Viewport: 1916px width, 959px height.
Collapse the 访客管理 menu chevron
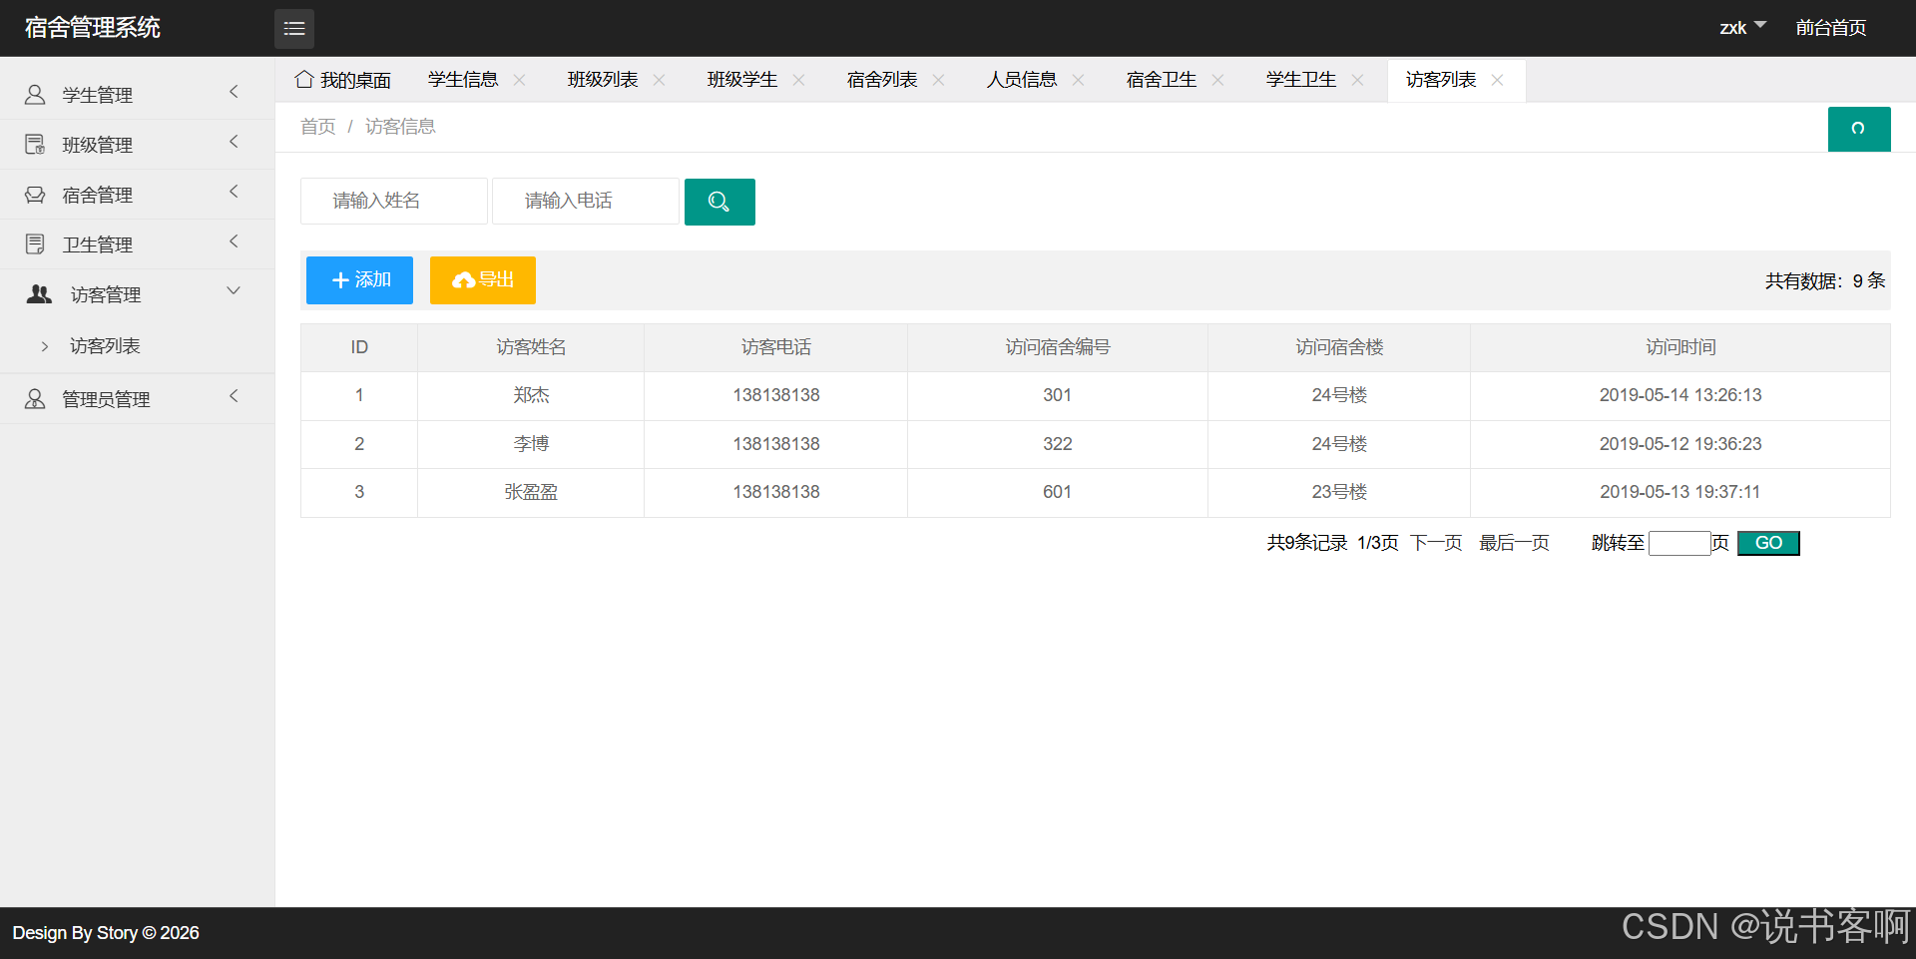tap(234, 291)
